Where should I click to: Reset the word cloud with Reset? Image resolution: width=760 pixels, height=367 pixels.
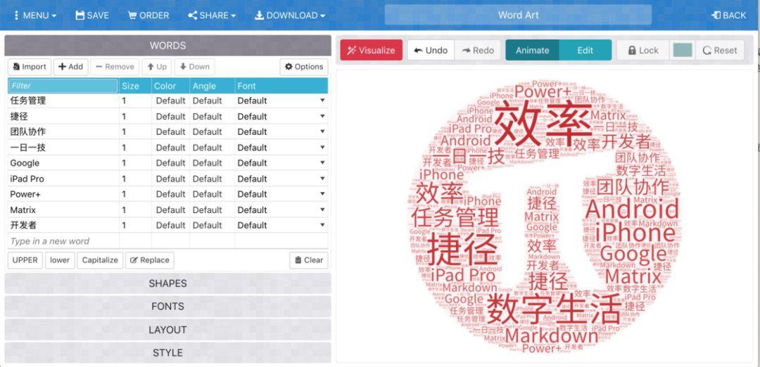click(720, 50)
